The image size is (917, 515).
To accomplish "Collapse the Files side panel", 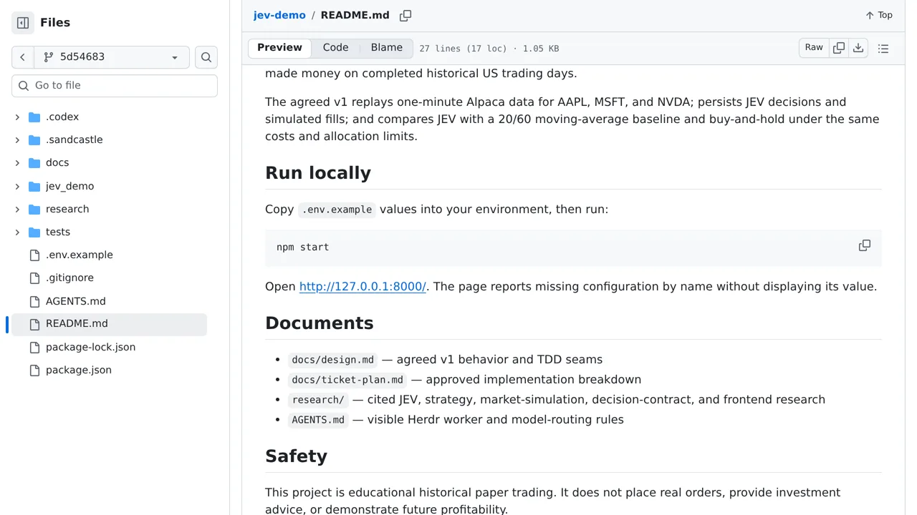I will pos(23,23).
